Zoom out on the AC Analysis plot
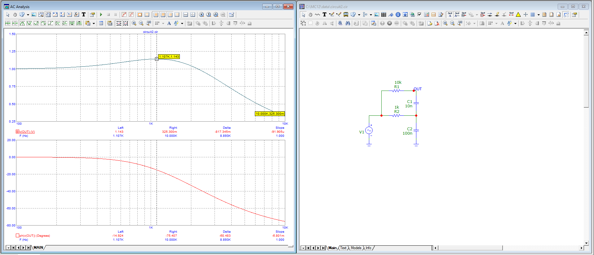The height and width of the screenshot is (255, 594). (141, 23)
